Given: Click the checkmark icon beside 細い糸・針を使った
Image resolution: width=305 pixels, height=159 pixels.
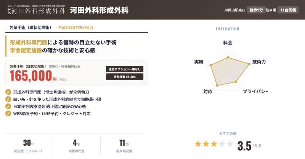Looking at the screenshot, I should click(8, 99).
